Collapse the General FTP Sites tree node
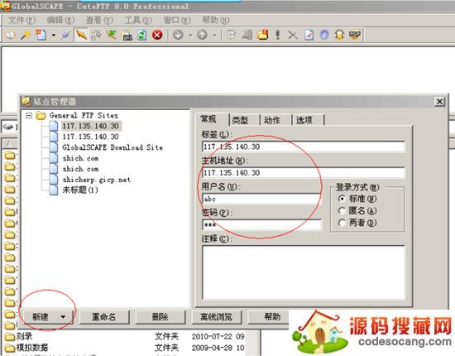The height and width of the screenshot is (356, 455). (29, 116)
